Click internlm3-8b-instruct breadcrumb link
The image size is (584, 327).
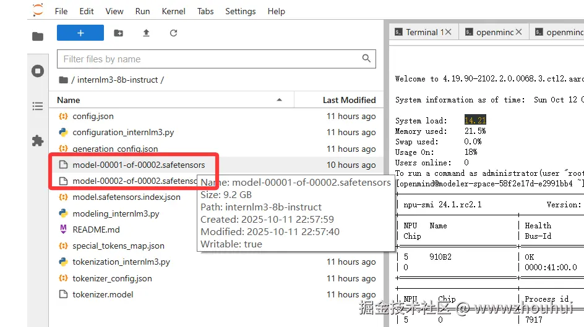click(118, 80)
